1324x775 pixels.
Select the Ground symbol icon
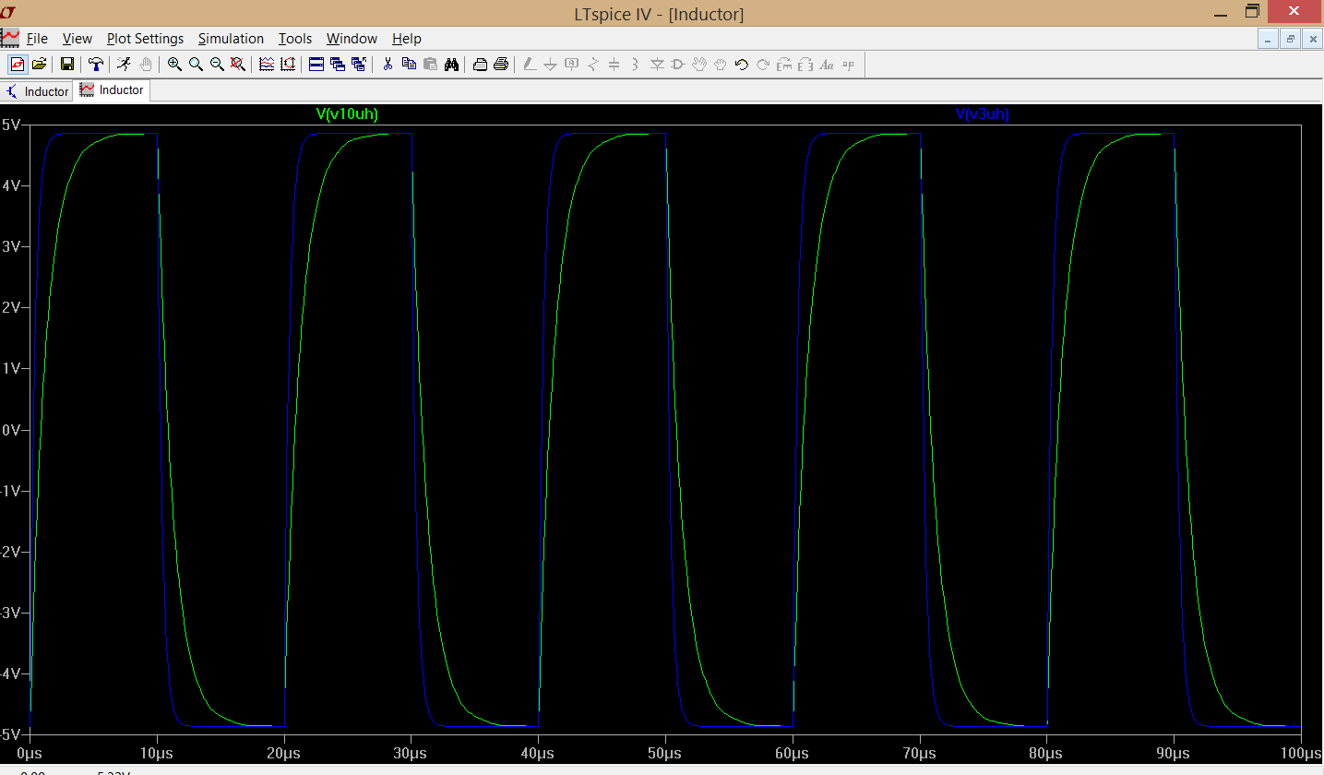(x=551, y=64)
